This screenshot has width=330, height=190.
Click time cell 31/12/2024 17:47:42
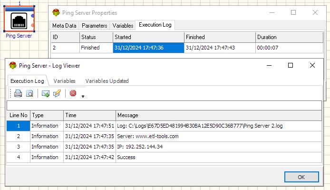click(x=89, y=157)
